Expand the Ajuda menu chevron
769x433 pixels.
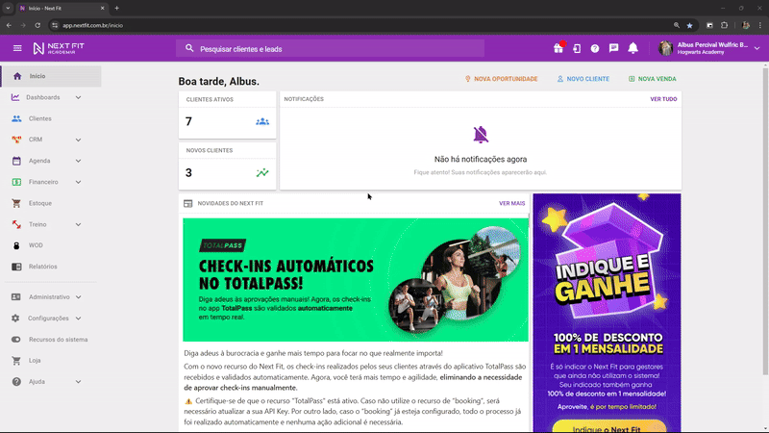[78, 381]
